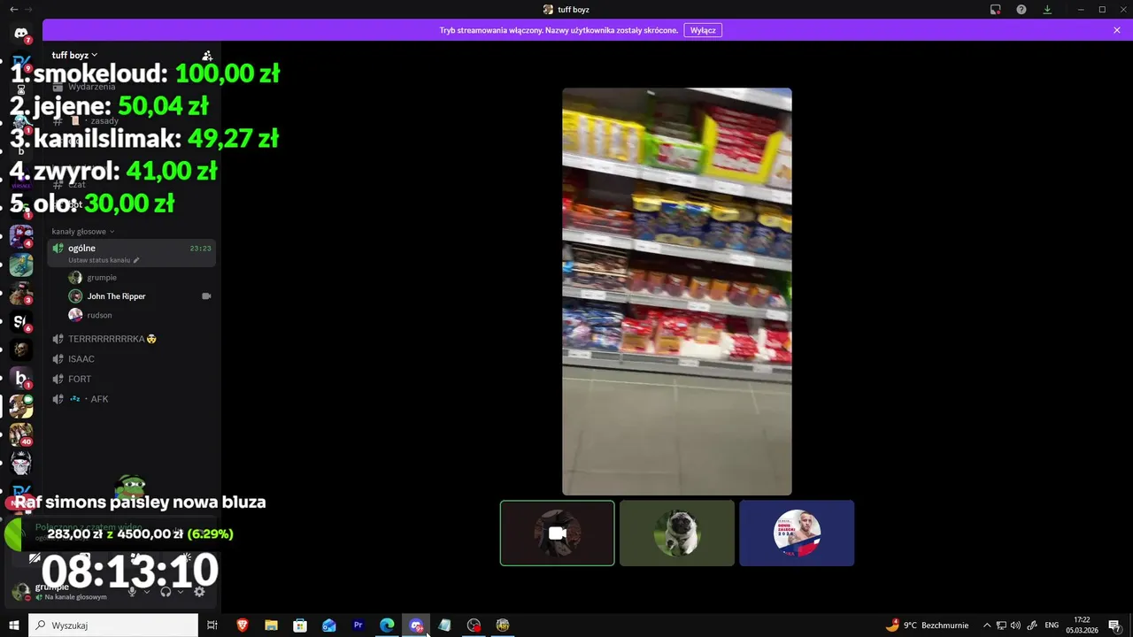
Task: Open the Notepad icon on the taskbar
Action: (x=444, y=625)
